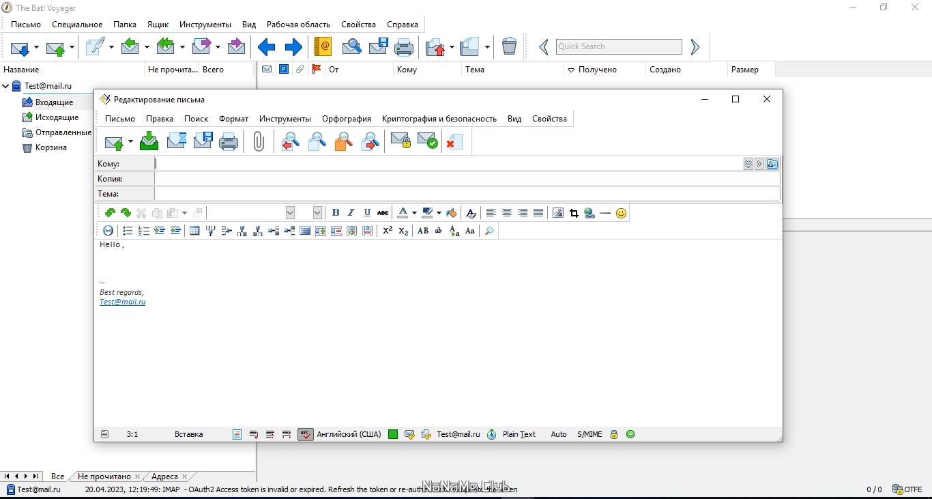The height and width of the screenshot is (499, 932).
Task: Click the trash delete icon in main toolbar
Action: tap(509, 46)
